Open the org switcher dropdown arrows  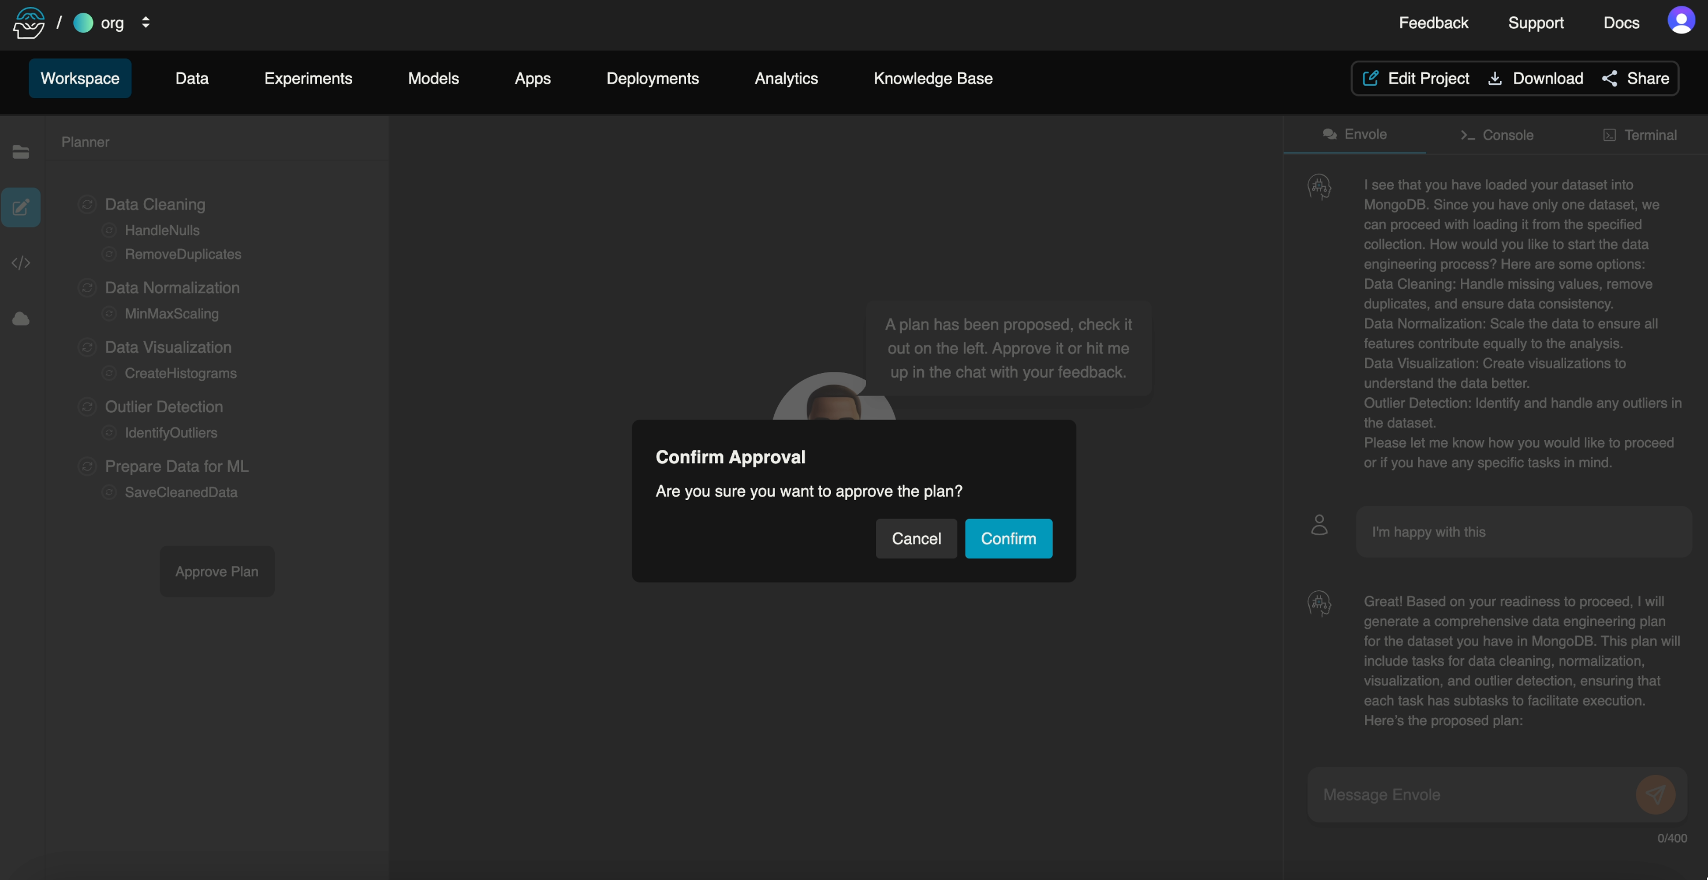(x=146, y=23)
